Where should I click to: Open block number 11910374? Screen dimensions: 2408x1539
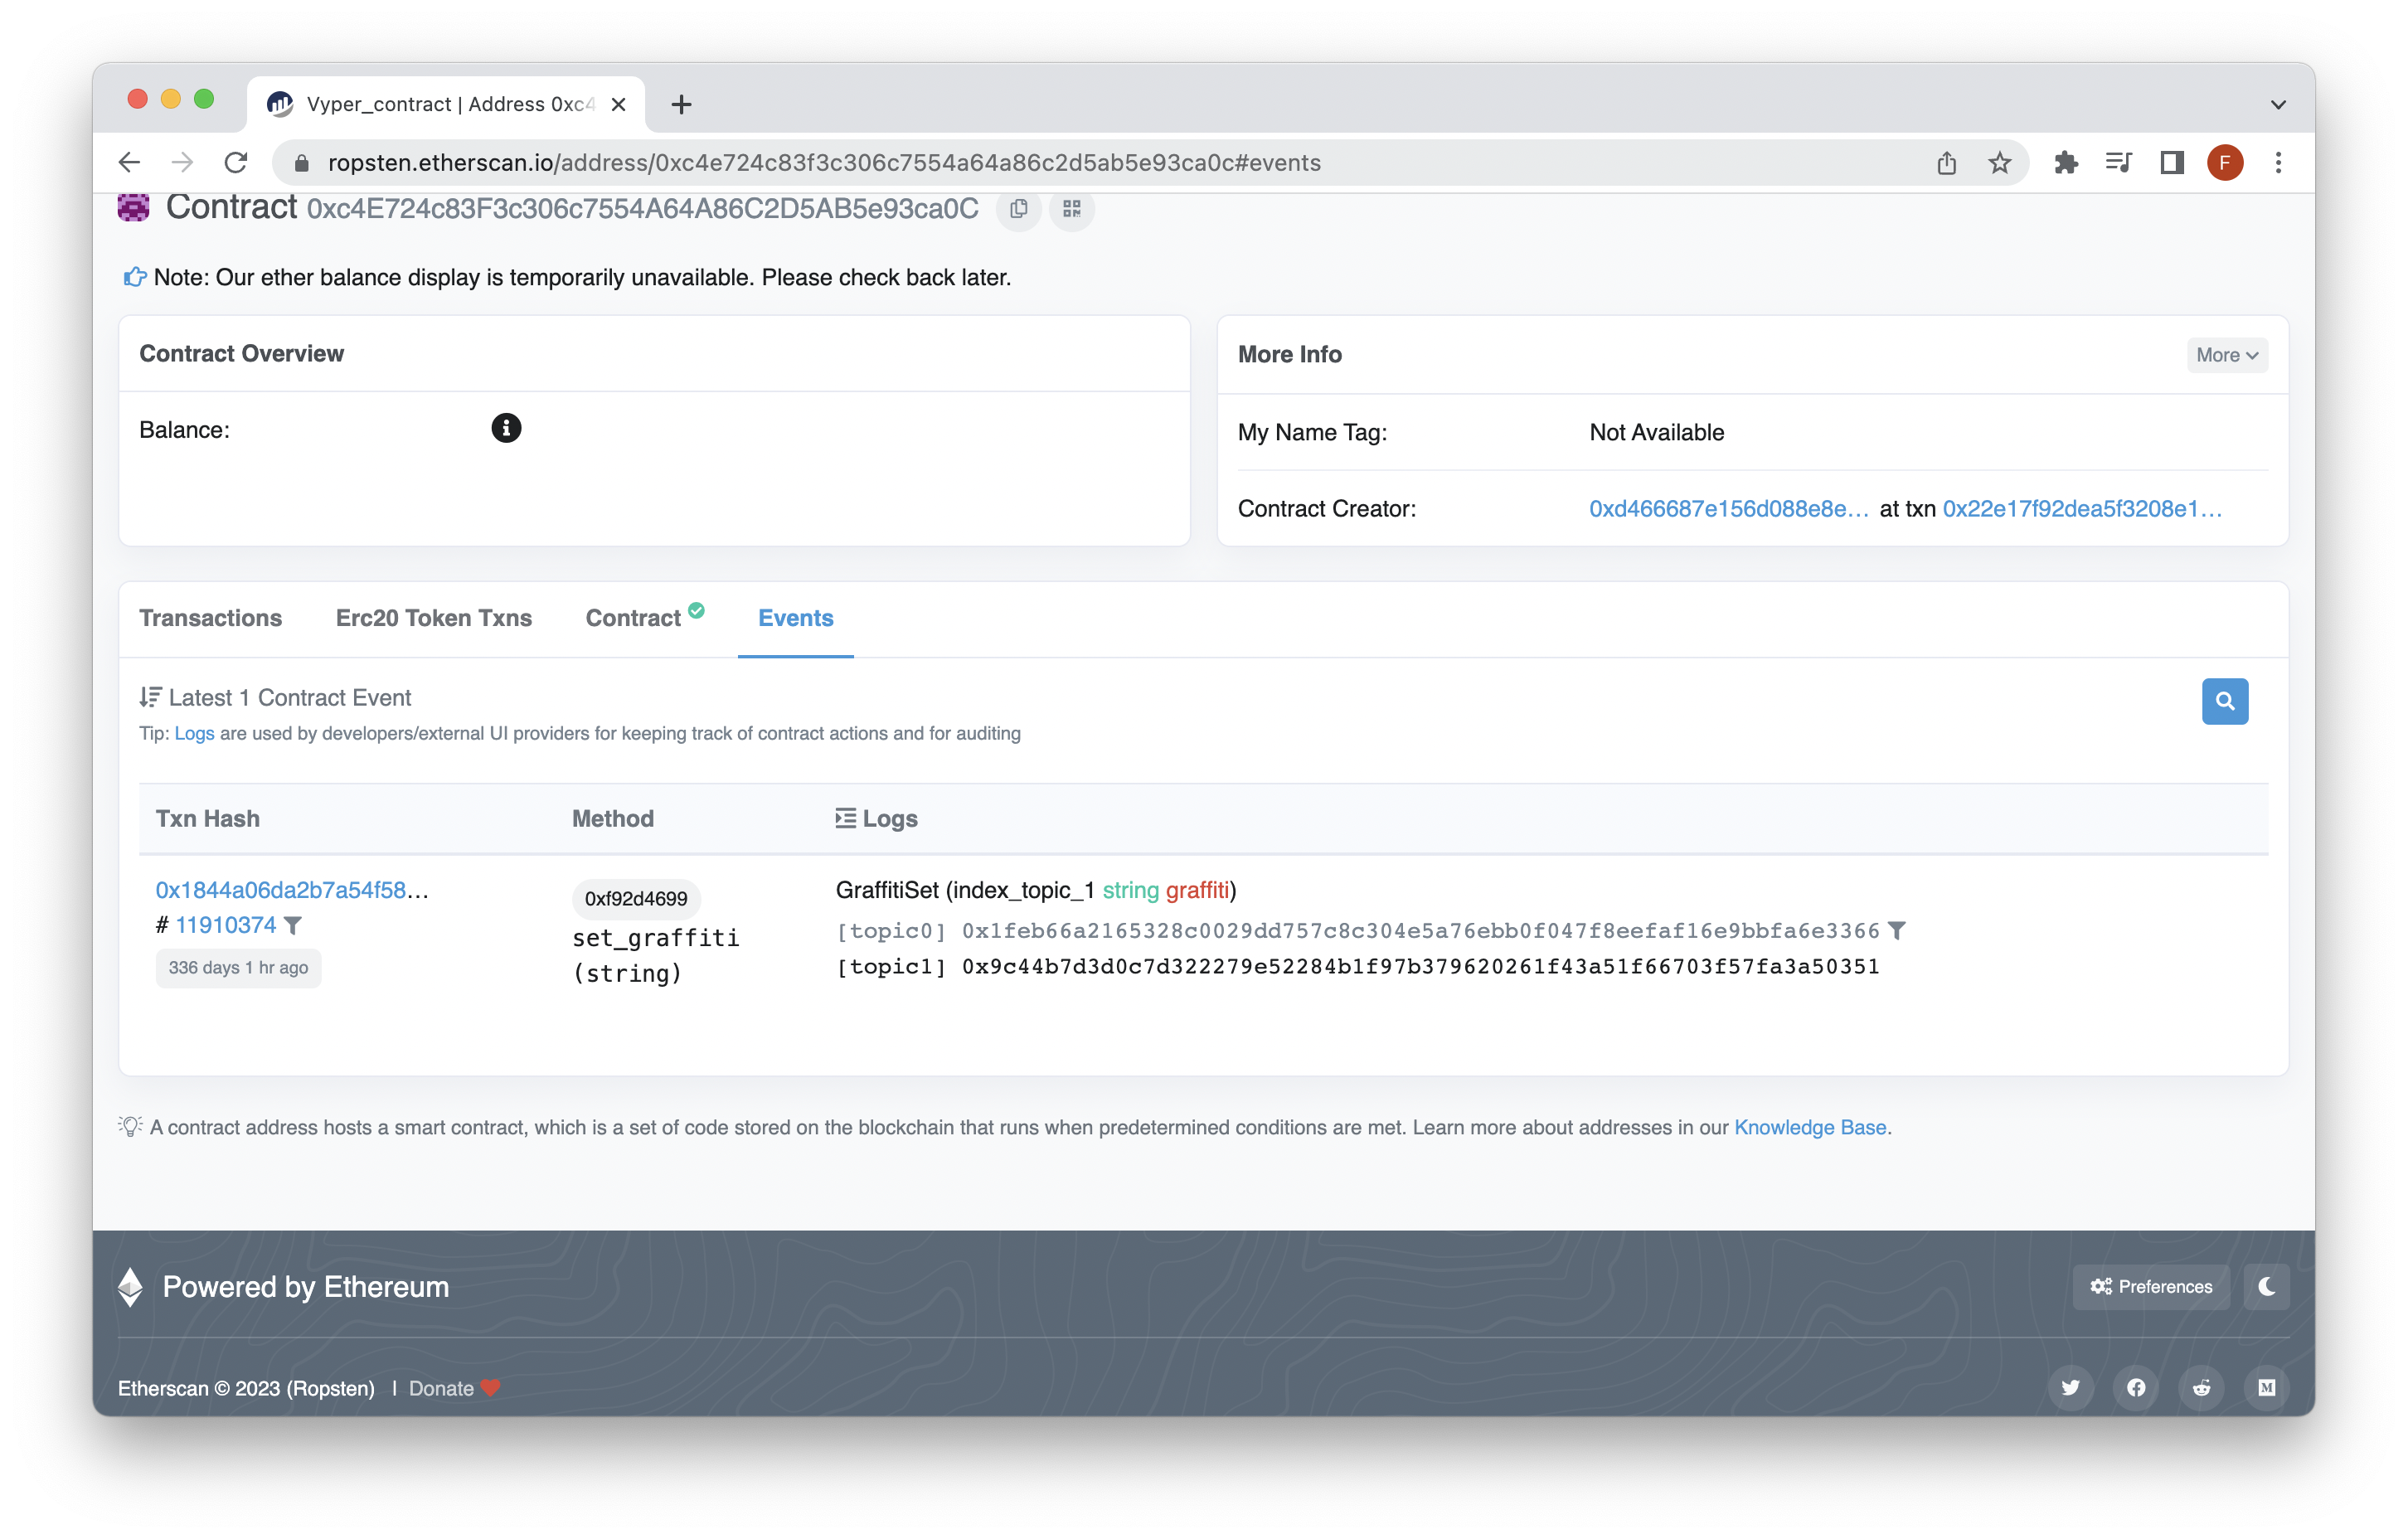click(x=226, y=925)
